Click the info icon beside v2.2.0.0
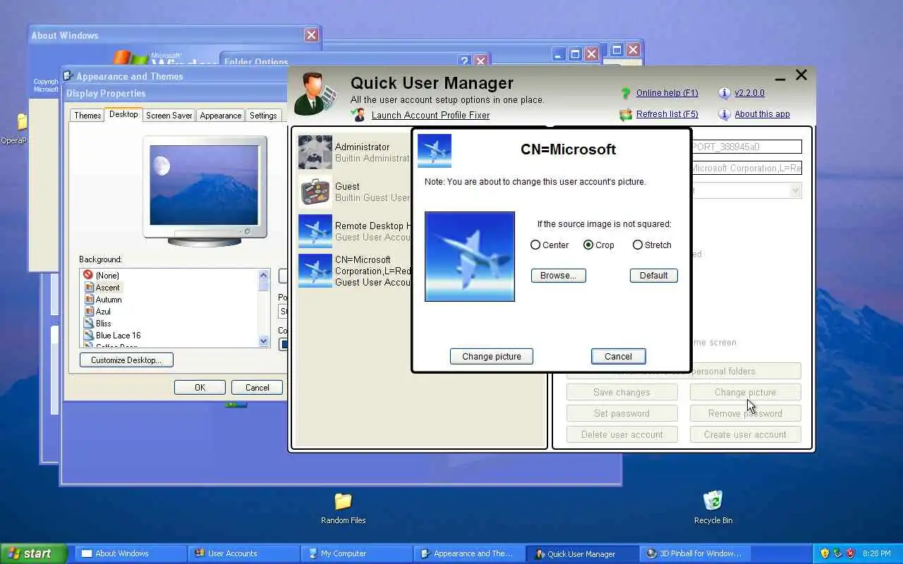Image resolution: width=903 pixels, height=564 pixels. [724, 93]
